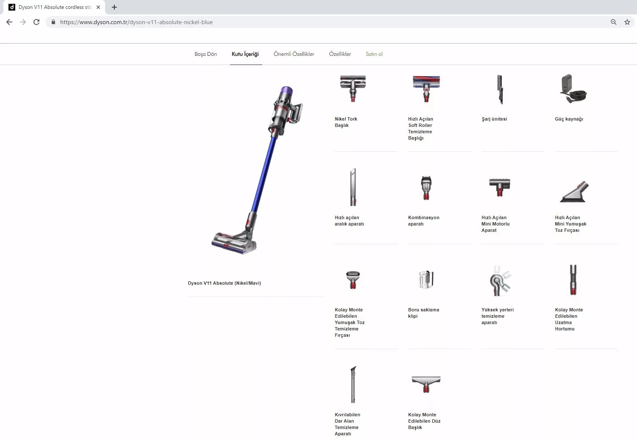Click the 'Dyson V11 Absolute (Nikel/Mavi)' caption
The height and width of the screenshot is (440, 637).
(224, 283)
